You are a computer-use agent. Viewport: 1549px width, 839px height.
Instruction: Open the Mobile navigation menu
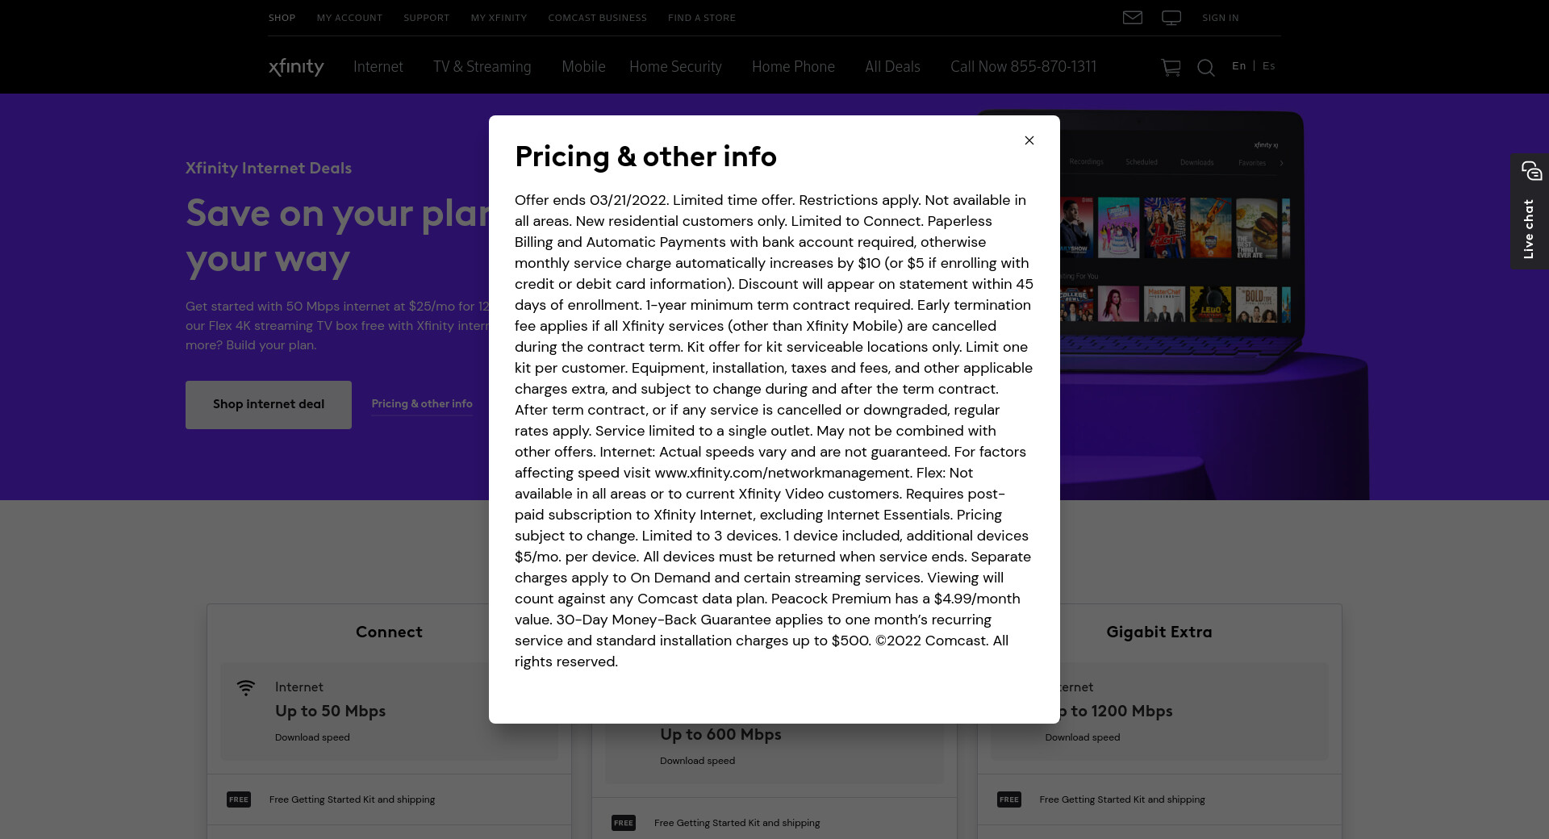583,67
